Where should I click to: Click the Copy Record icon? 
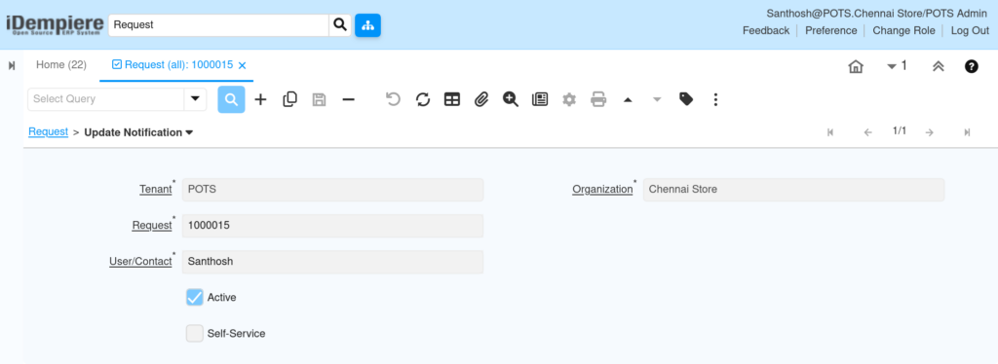click(x=289, y=99)
